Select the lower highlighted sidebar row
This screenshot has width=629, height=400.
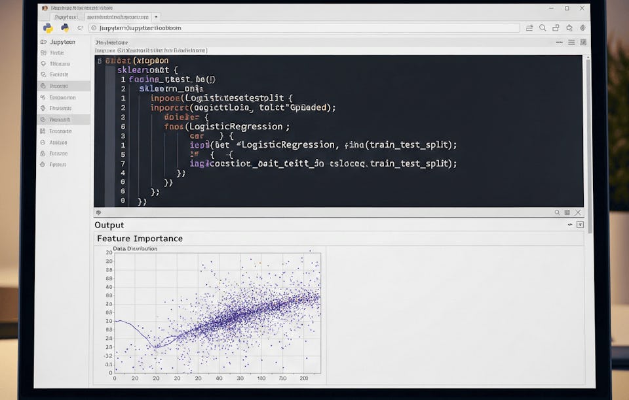click(x=64, y=120)
